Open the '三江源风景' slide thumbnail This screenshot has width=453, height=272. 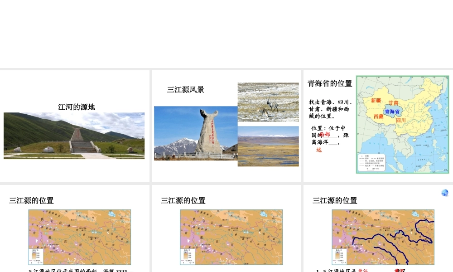[x=226, y=126]
